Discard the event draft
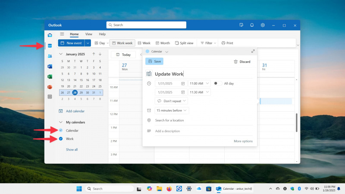This screenshot has width=345, height=194. [x=242, y=62]
